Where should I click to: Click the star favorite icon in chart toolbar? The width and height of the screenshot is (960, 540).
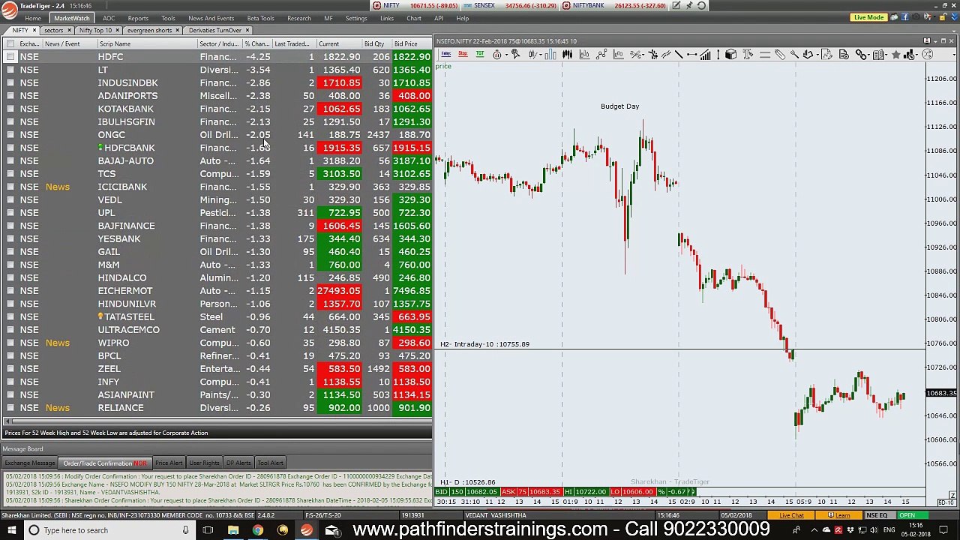[895, 54]
